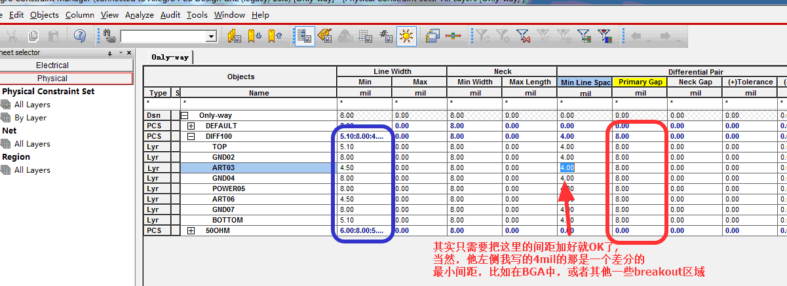
Task: Expand the 50OHM constraint set row
Action: tap(191, 230)
